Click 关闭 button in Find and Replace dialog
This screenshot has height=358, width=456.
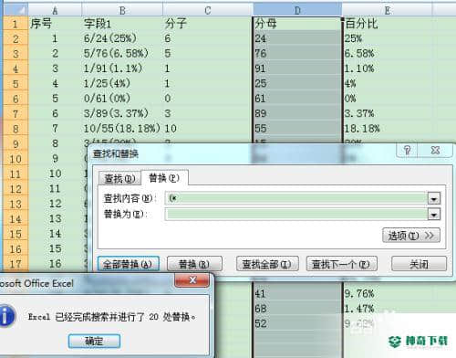[419, 264]
